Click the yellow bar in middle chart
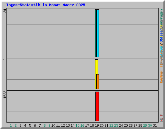The width and height of the screenshot is (165, 129). click(x=96, y=74)
